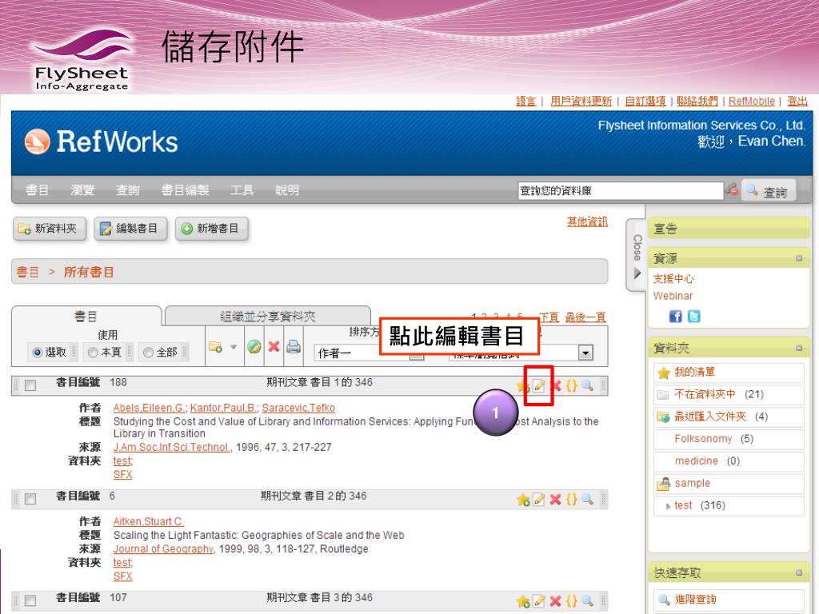Click the cite braces icon for reference 188

[x=571, y=386]
